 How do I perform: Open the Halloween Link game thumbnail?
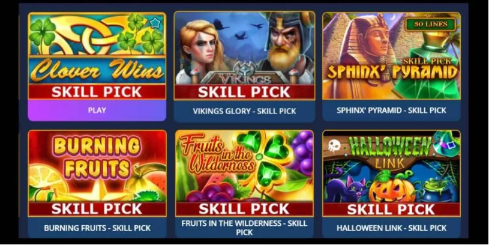coord(391,174)
